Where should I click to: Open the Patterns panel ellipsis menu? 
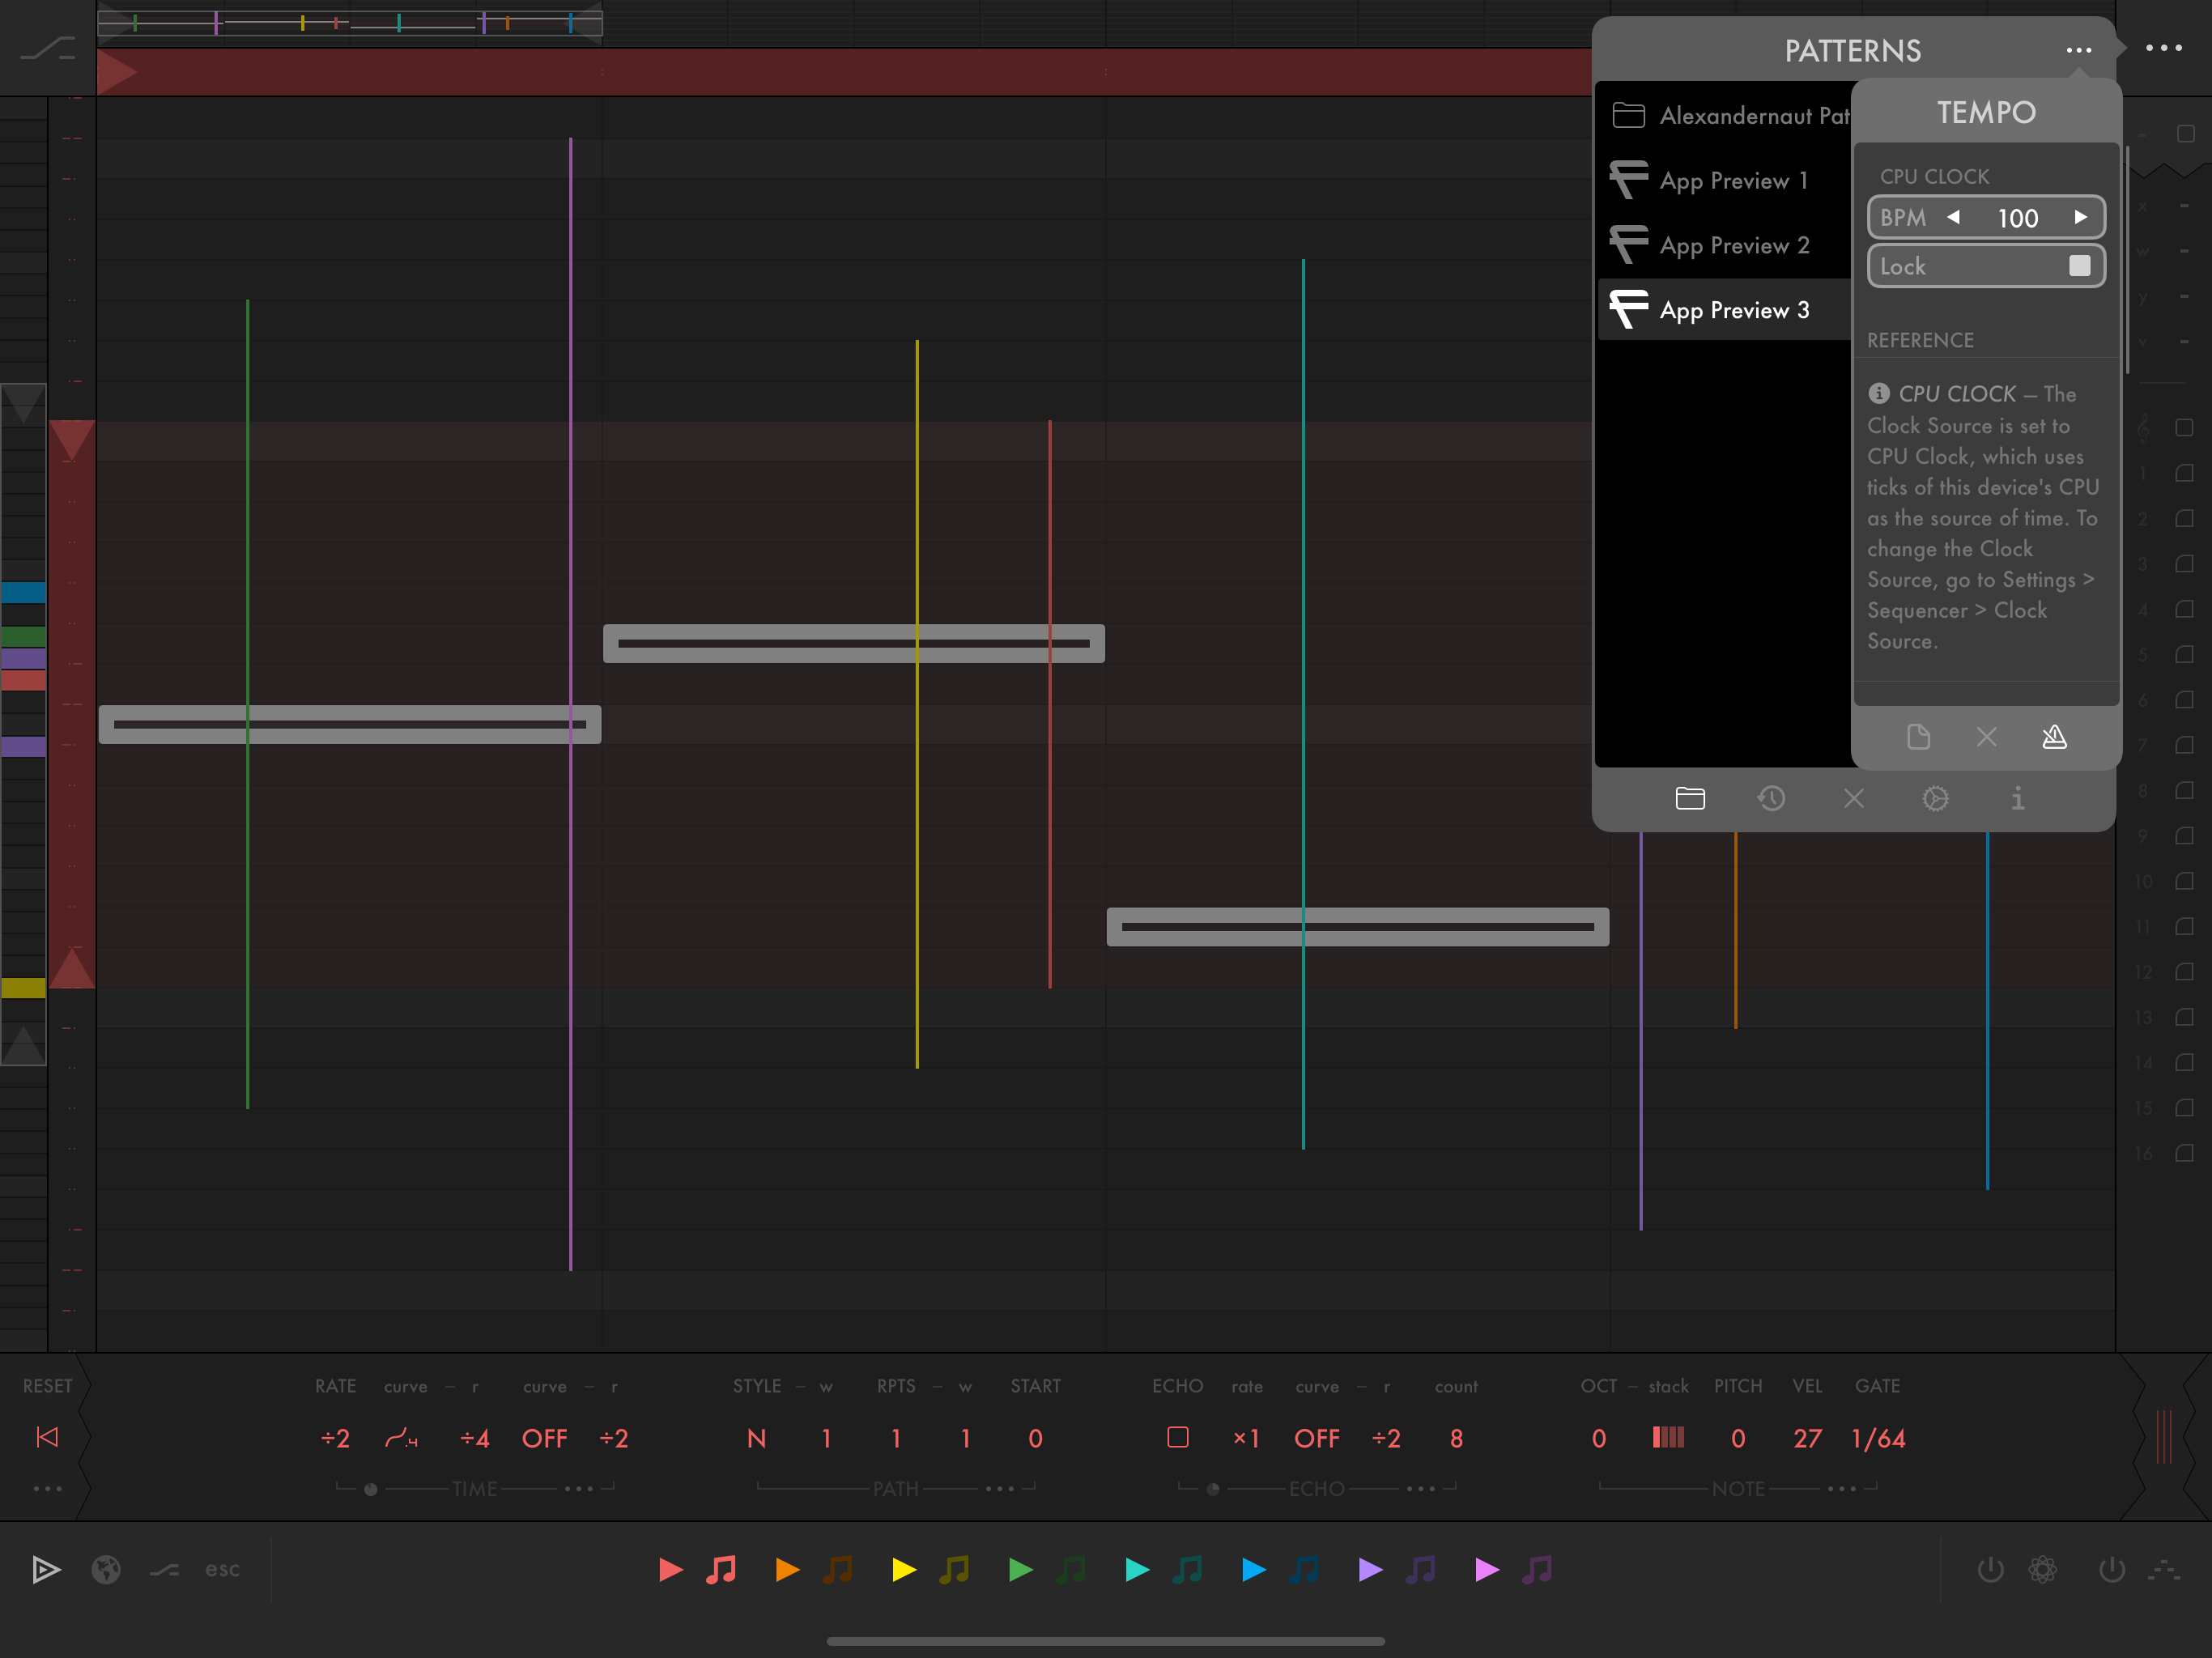(2078, 50)
